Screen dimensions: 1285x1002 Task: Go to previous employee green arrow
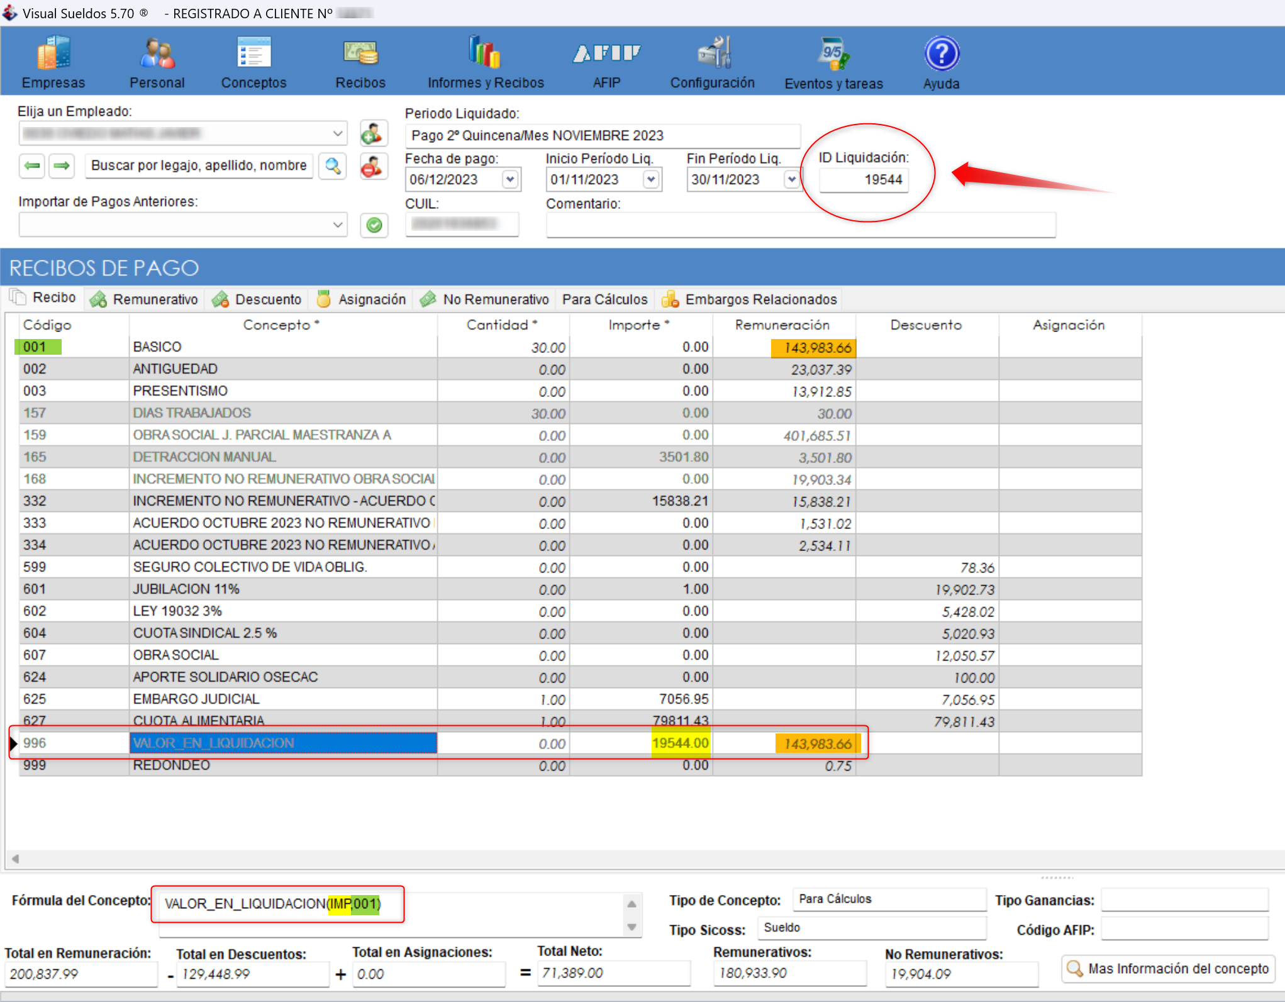coord(33,166)
